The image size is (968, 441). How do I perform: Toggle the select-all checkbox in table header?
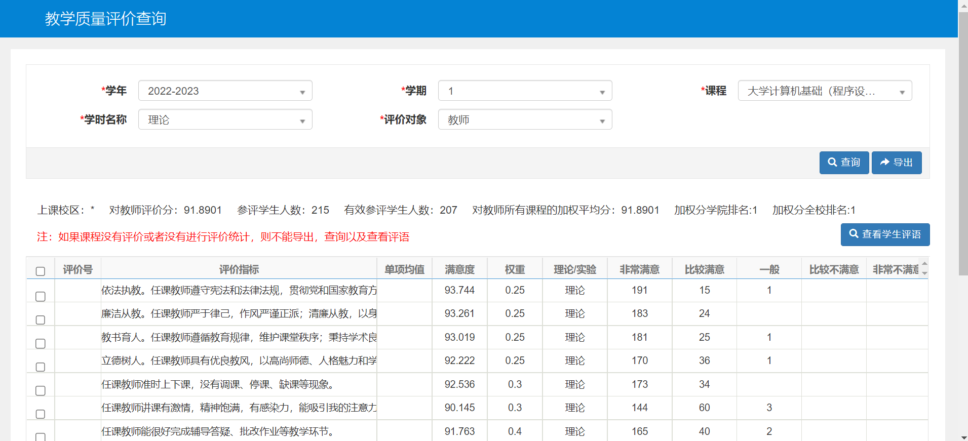[x=41, y=271]
